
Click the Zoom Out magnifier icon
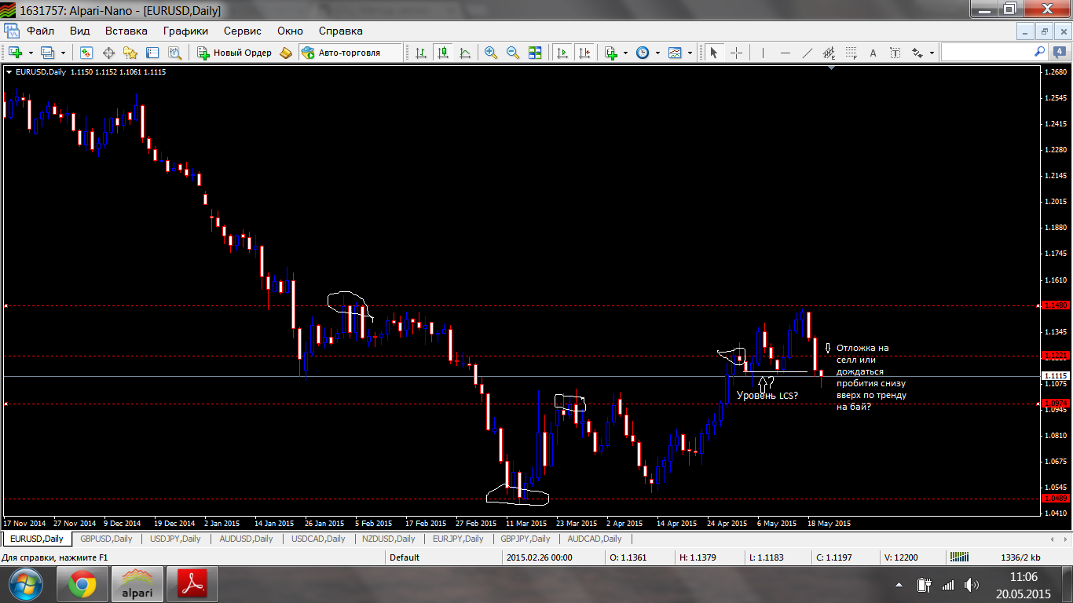tap(513, 53)
